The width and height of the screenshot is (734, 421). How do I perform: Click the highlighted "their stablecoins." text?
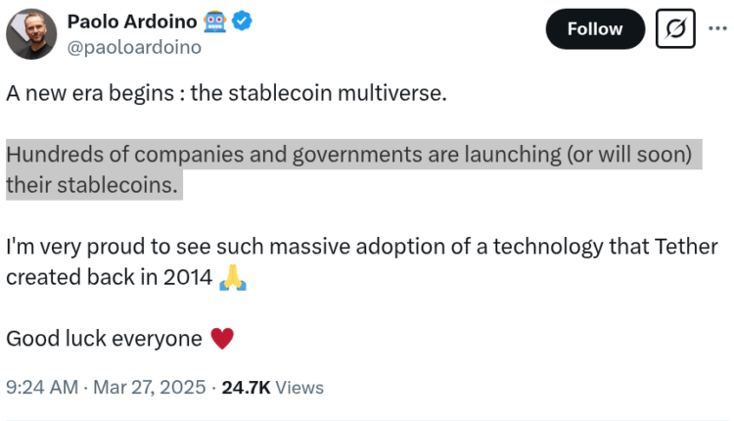pyautogui.click(x=94, y=185)
